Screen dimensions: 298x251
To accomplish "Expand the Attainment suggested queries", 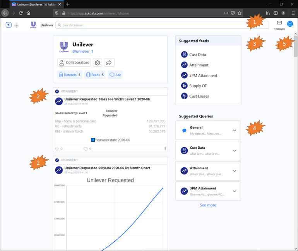I will [235, 171].
